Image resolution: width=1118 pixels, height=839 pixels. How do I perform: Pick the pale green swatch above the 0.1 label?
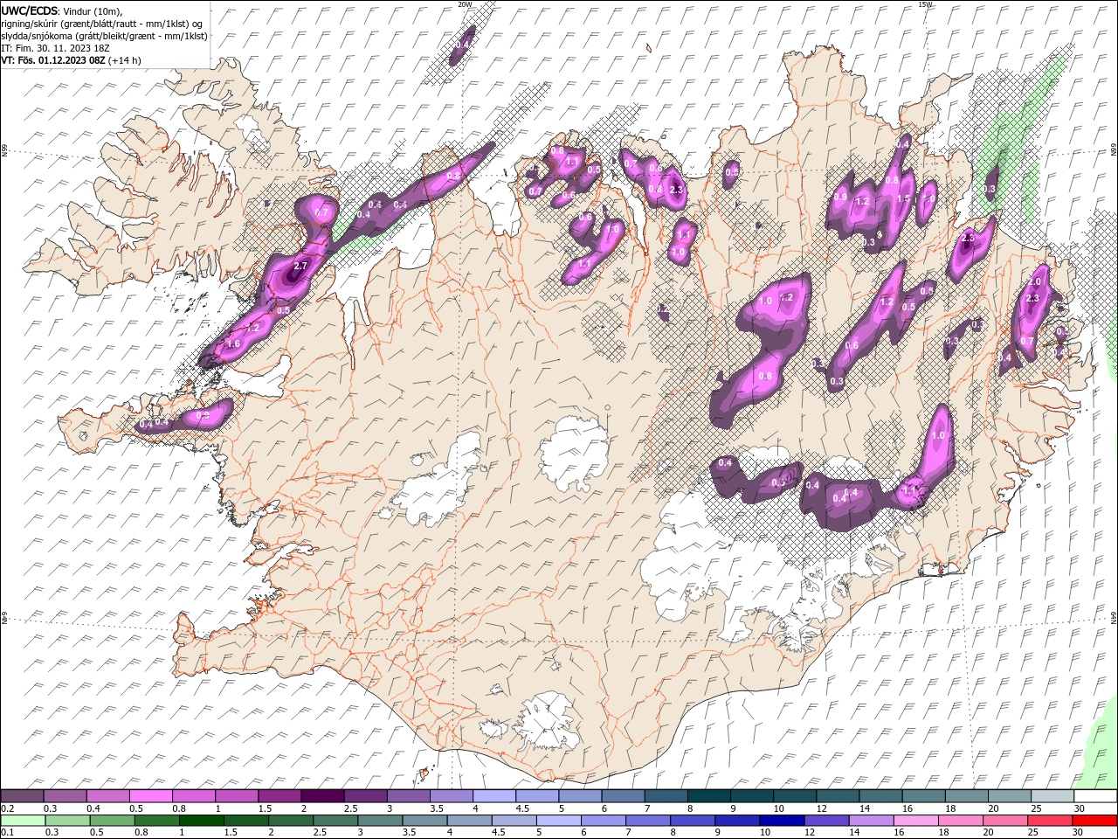pos(22,821)
